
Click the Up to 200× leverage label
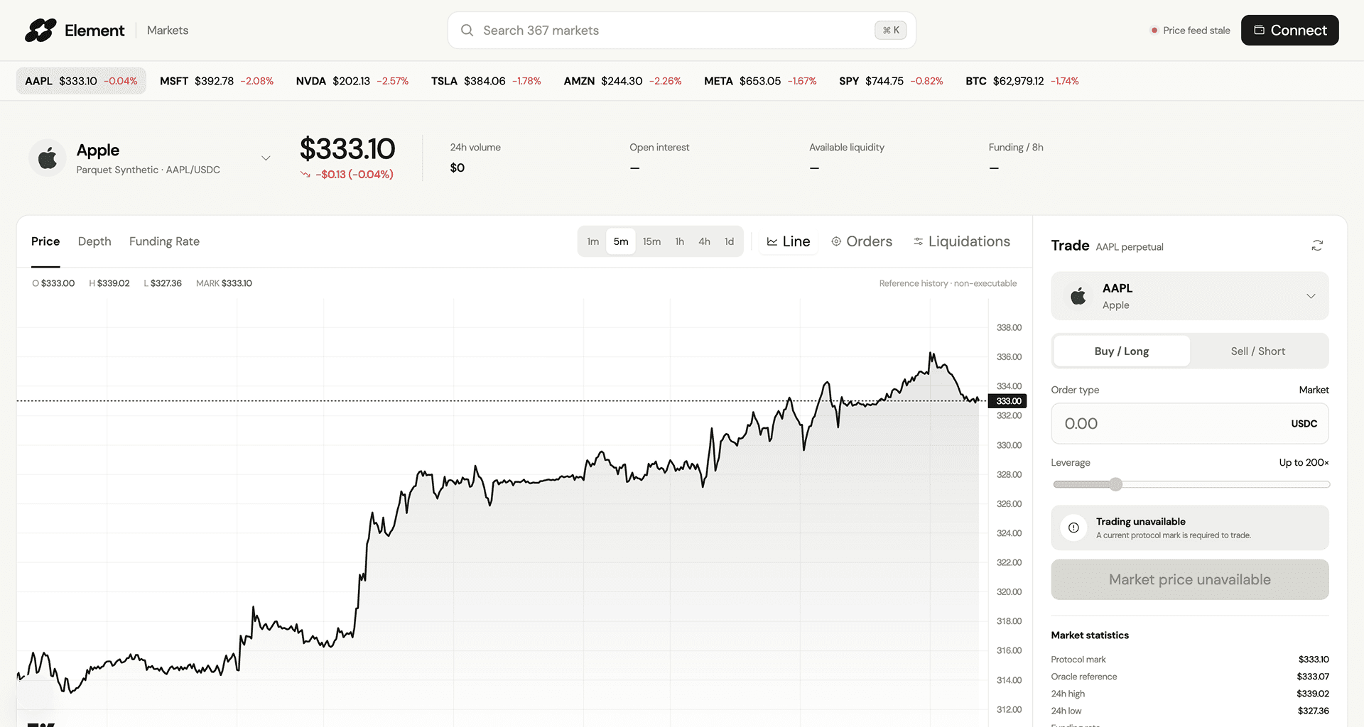click(x=1304, y=463)
